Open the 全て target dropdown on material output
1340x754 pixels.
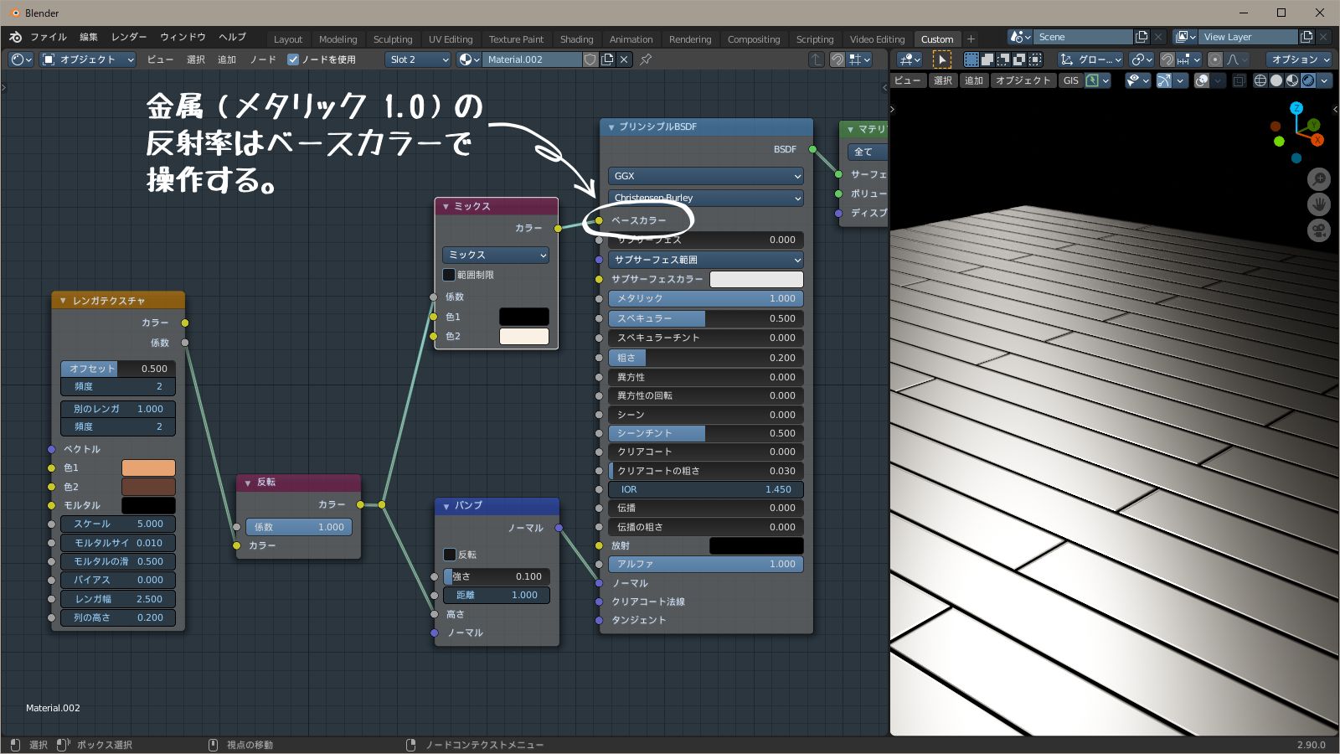(868, 152)
